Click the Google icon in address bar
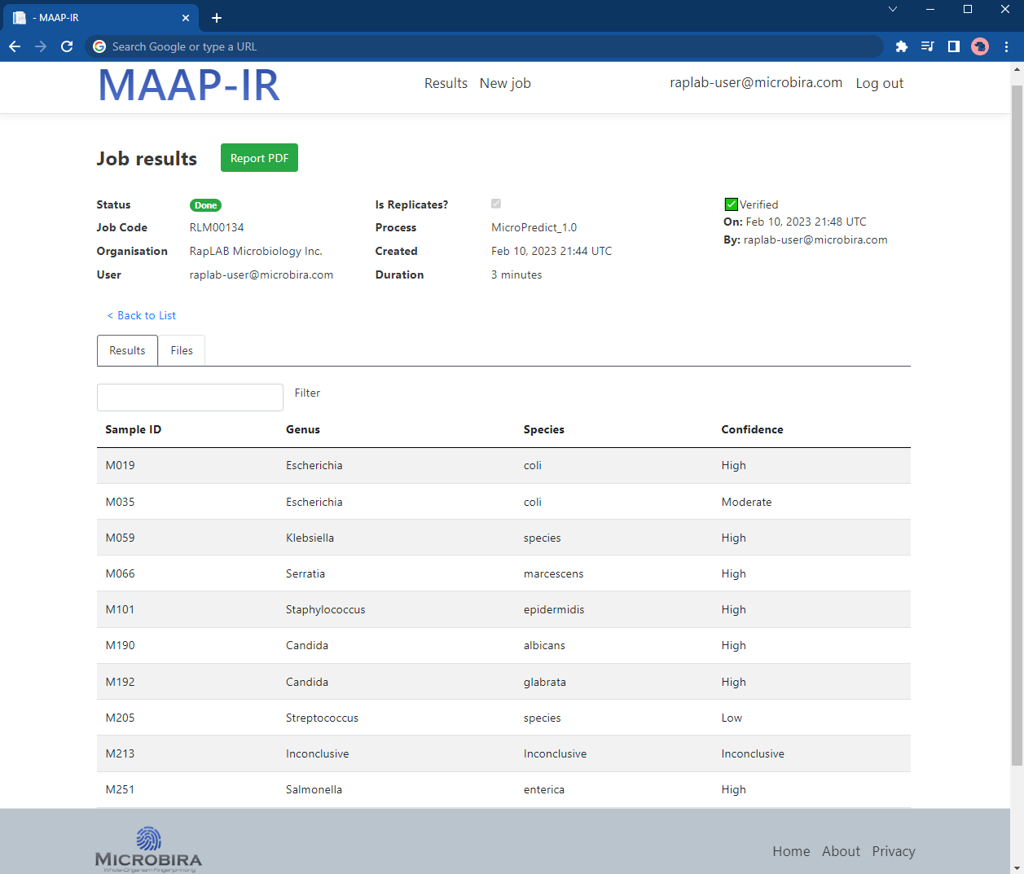The width and height of the screenshot is (1024, 874). click(x=99, y=46)
